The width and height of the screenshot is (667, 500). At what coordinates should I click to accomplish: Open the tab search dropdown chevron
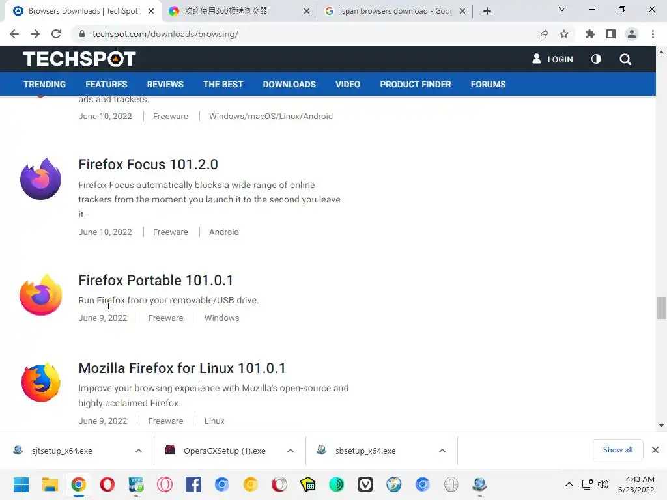click(x=562, y=9)
